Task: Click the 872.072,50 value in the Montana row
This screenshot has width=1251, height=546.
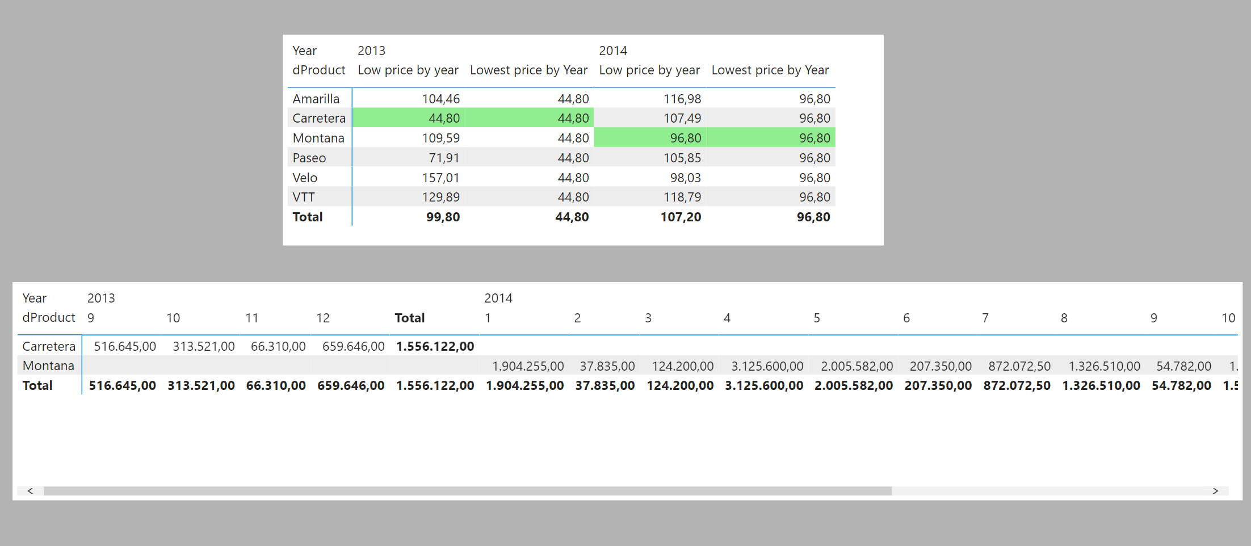Action: point(1019,366)
